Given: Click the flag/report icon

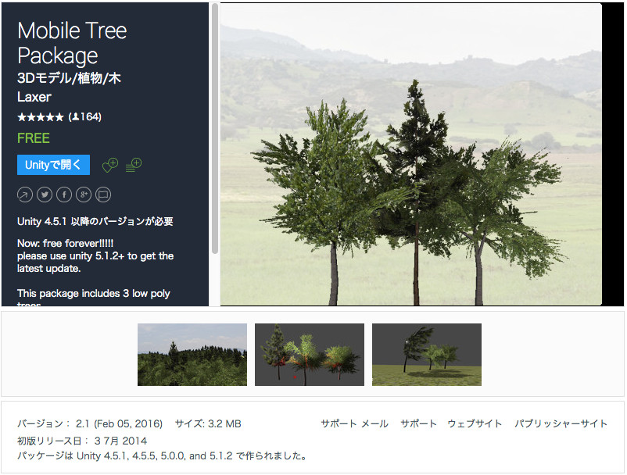Looking at the screenshot, I should point(103,195).
